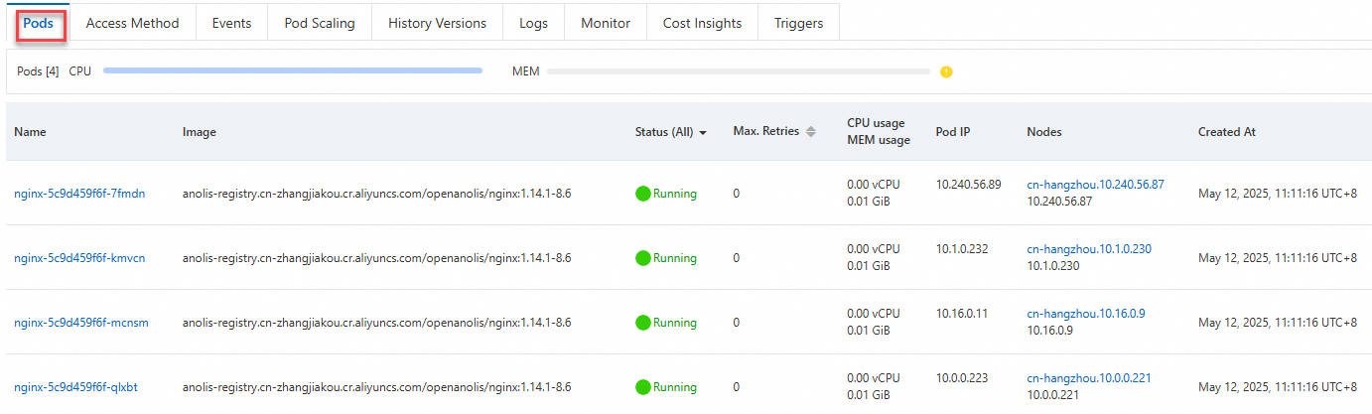The width and height of the screenshot is (1372, 414).
Task: Click green Running status icon for nginx-5c9d459f6f-kmvcn
Action: [x=642, y=258]
